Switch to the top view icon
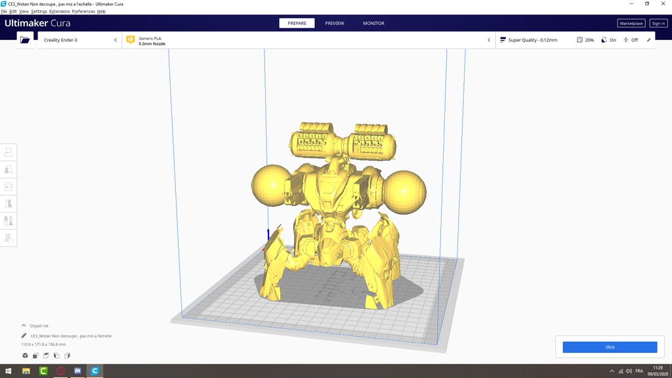Viewport: 672px width, 378px height. click(x=46, y=355)
